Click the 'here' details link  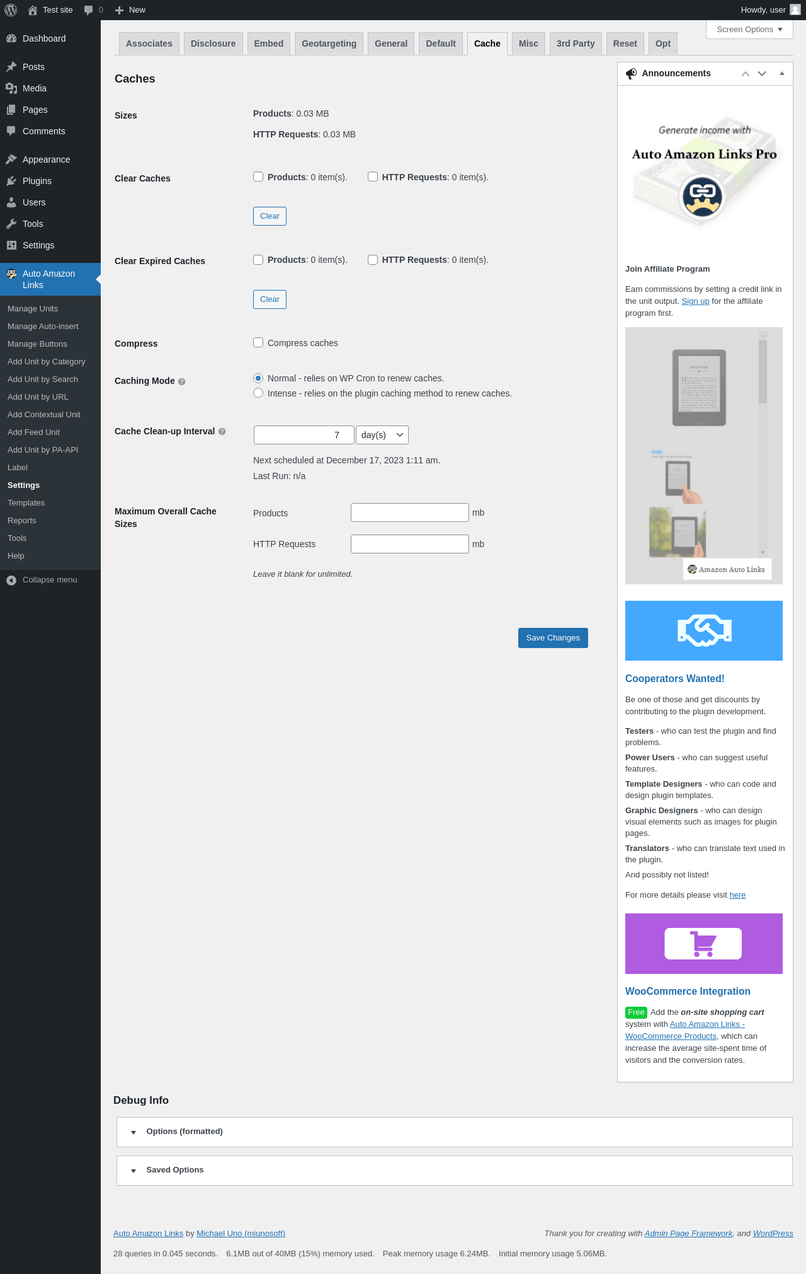[737, 895]
